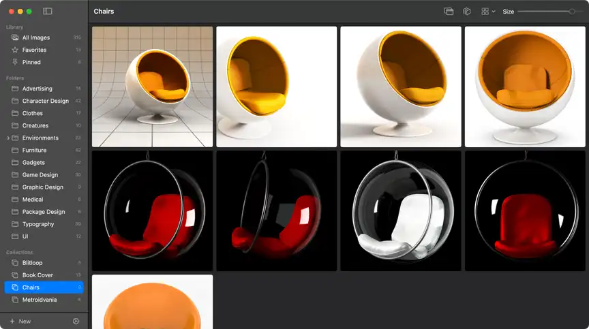This screenshot has width=589, height=329.
Task: Select the highlighted Chairs collection
Action: tap(44, 287)
